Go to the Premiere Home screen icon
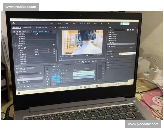 [13, 23]
